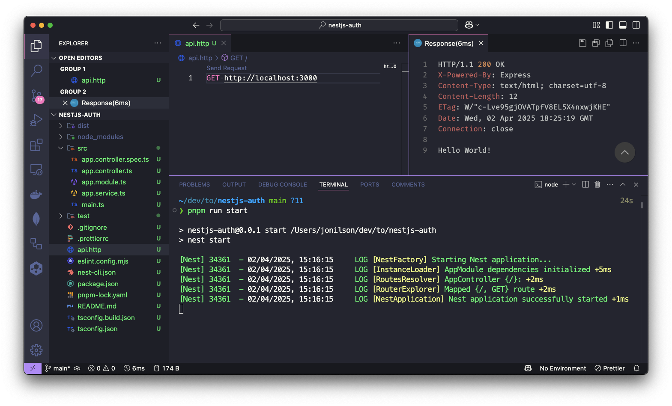Maximize the terminal panel size

(x=623, y=184)
